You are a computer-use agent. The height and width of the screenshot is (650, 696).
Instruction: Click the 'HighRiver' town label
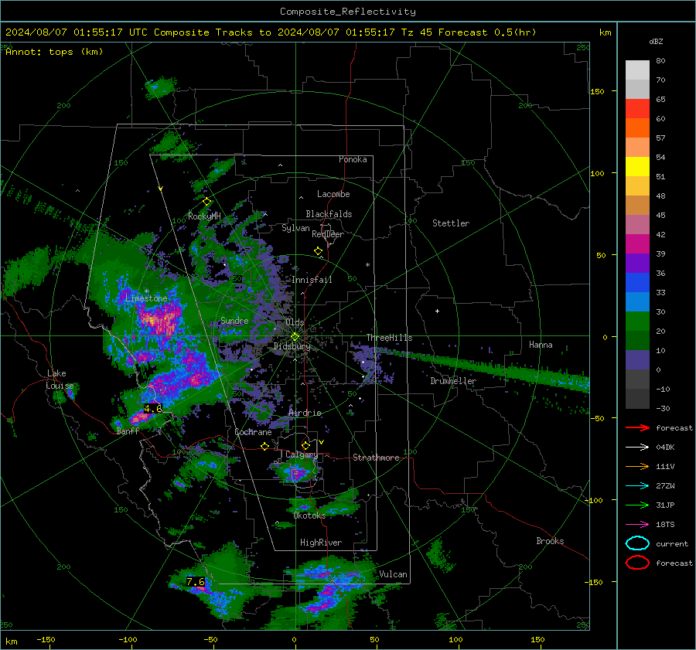[321, 543]
